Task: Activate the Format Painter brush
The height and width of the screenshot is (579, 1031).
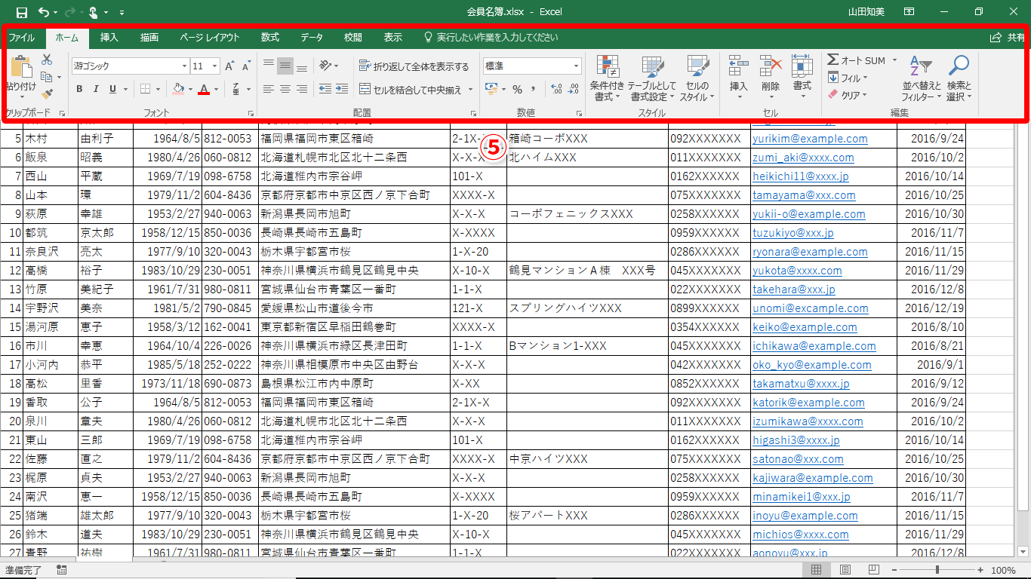Action: coord(47,94)
